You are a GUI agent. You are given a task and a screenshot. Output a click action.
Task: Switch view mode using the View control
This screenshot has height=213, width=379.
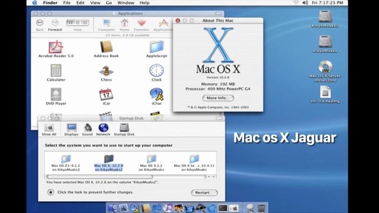tap(78, 22)
